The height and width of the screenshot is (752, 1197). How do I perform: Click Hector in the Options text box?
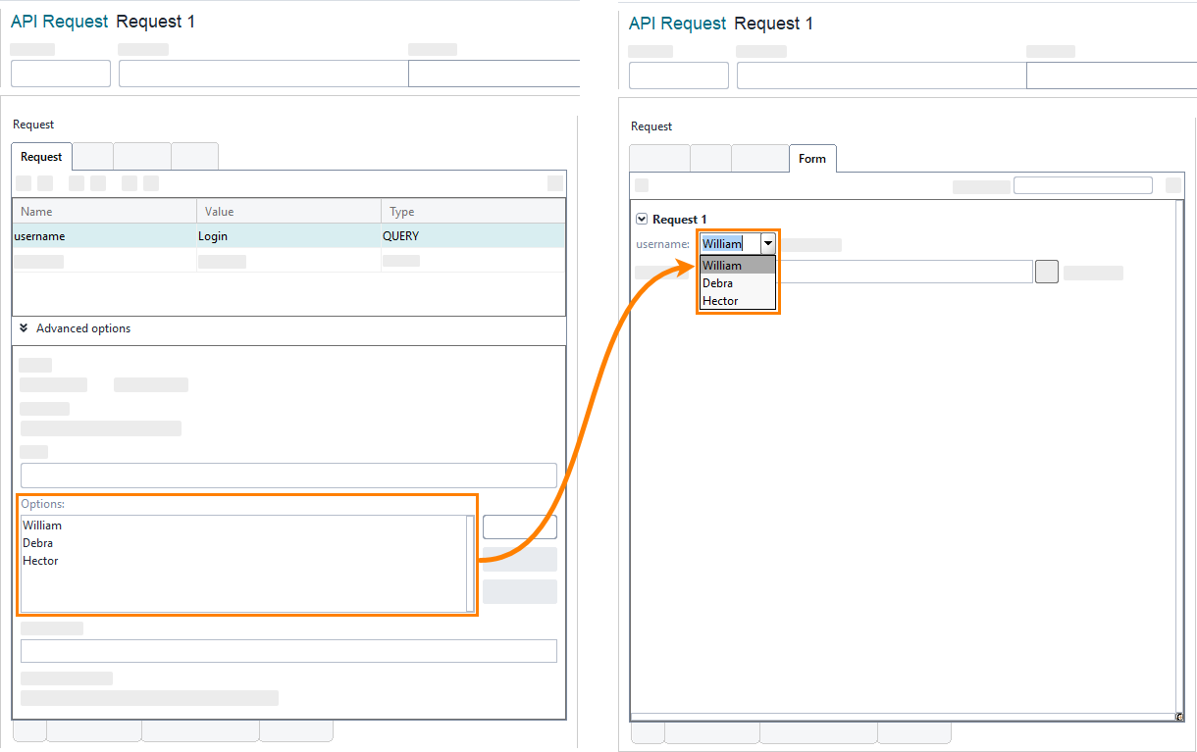(x=40, y=561)
